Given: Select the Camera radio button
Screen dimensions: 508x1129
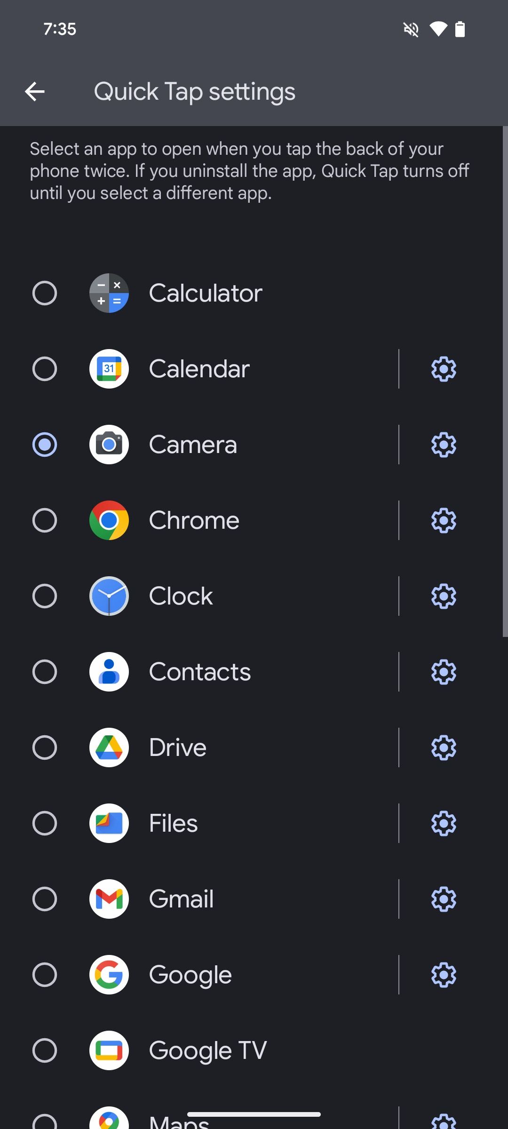Looking at the screenshot, I should coord(45,445).
